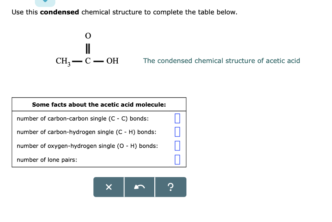Activate the input box for C - C bonds
This screenshot has height=222, width=332.
(x=177, y=118)
